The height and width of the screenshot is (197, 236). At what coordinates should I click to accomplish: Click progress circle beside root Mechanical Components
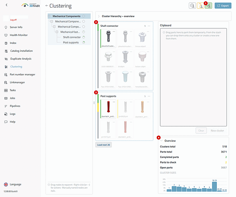83,16
